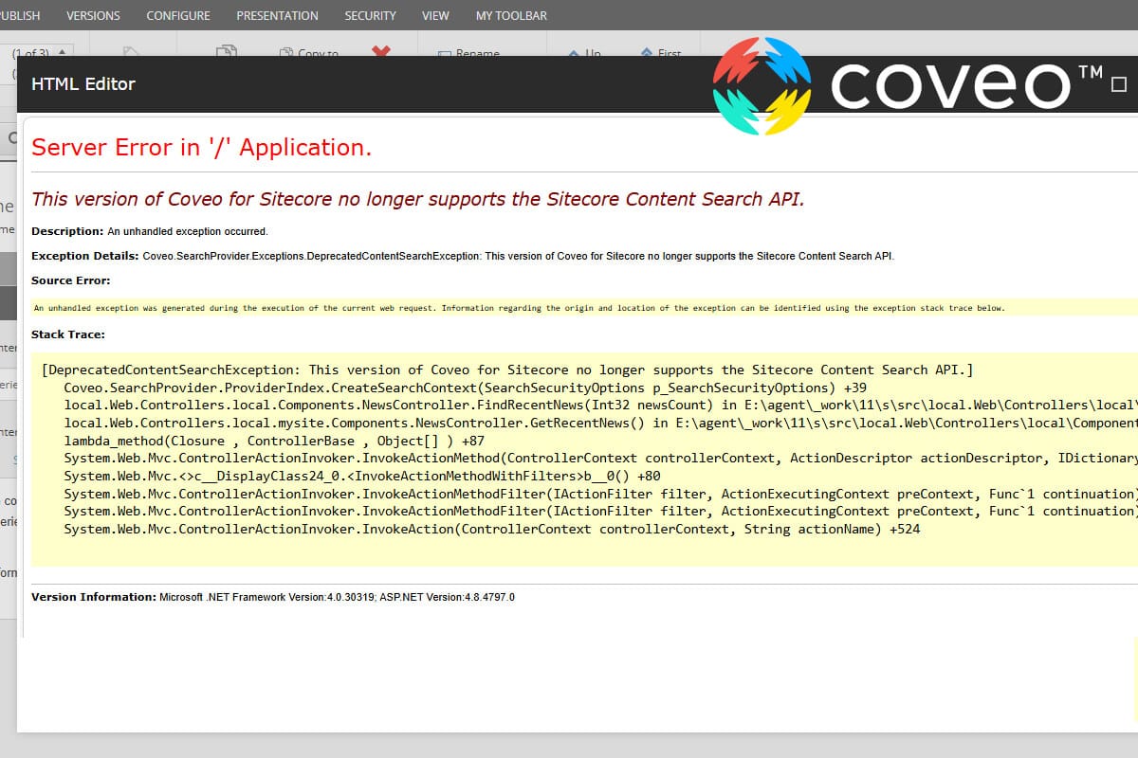Click the Copy to toolbar button
This screenshot has height=758, width=1138.
click(x=309, y=53)
